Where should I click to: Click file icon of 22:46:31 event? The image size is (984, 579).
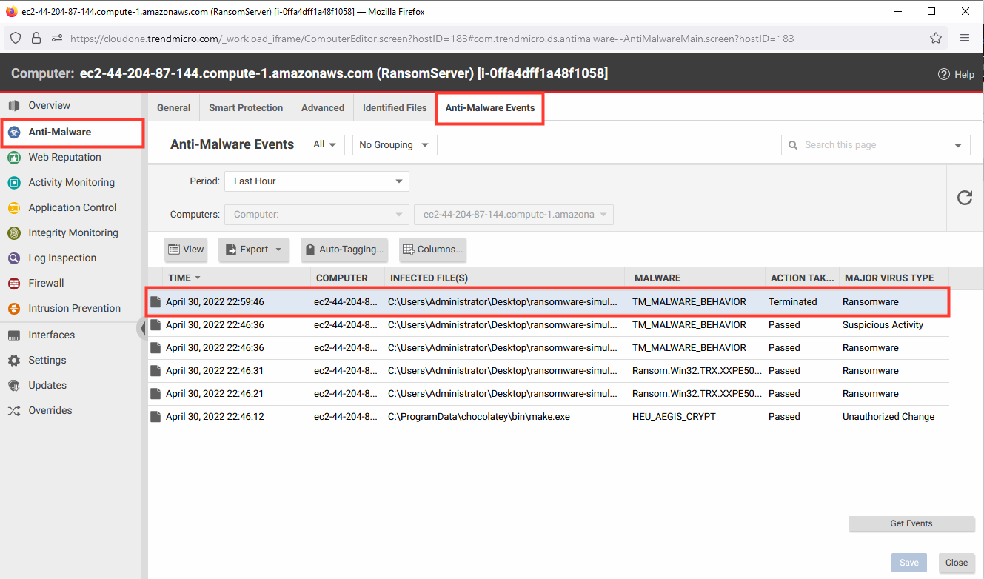[x=155, y=371]
